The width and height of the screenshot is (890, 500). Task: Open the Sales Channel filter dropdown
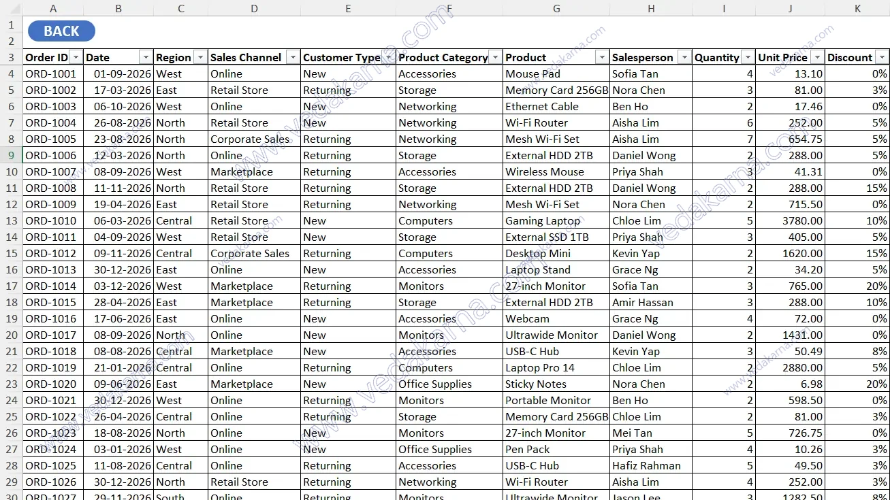(x=293, y=58)
